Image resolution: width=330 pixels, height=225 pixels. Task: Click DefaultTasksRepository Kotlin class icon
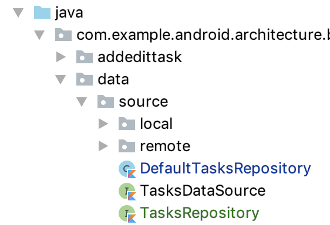[x=127, y=169]
